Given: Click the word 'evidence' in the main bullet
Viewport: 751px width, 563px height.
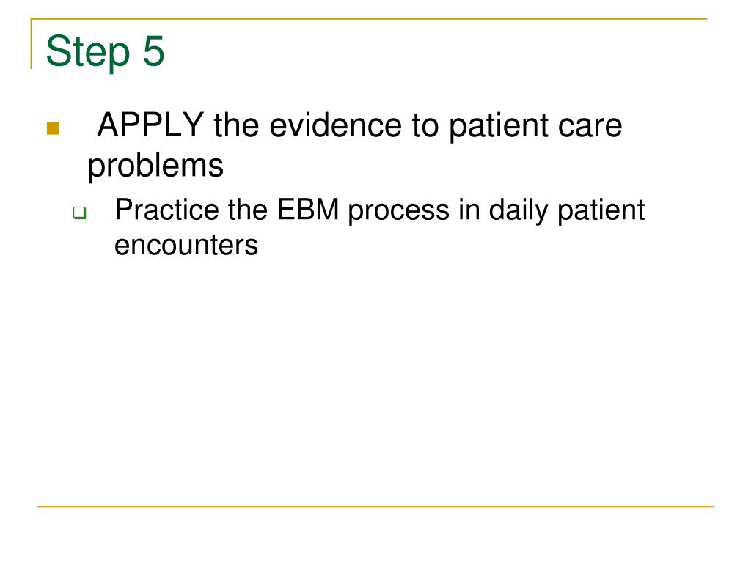Looking at the screenshot, I should pos(336,125).
